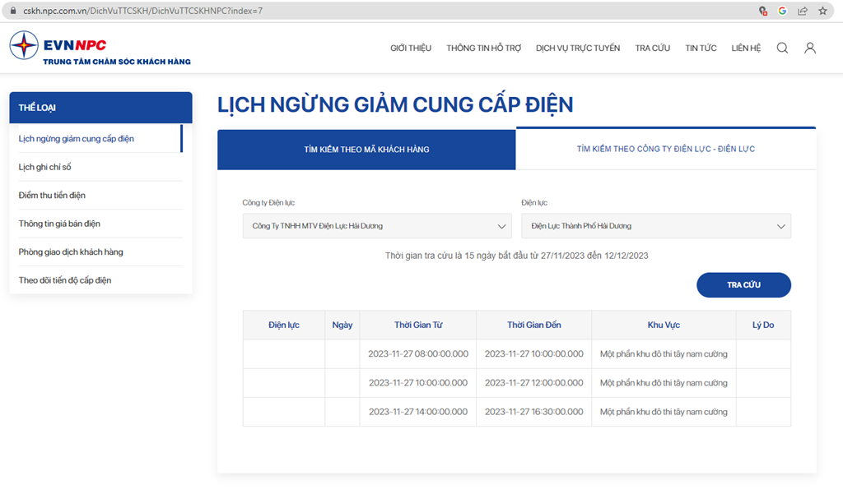
Task: Open the Lịch ghi chỉ số link
Action: point(45,167)
